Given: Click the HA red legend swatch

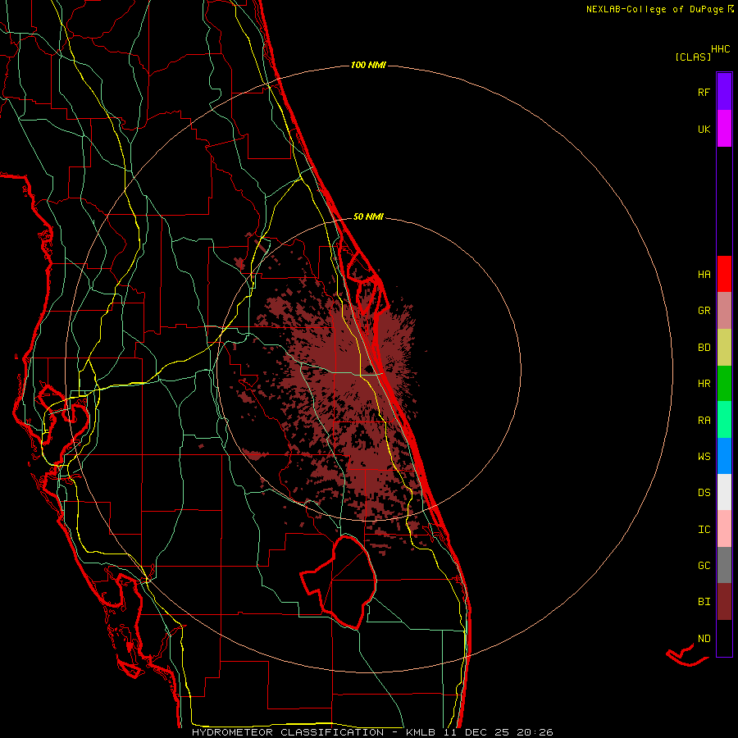Looking at the screenshot, I should pyautogui.click(x=724, y=274).
